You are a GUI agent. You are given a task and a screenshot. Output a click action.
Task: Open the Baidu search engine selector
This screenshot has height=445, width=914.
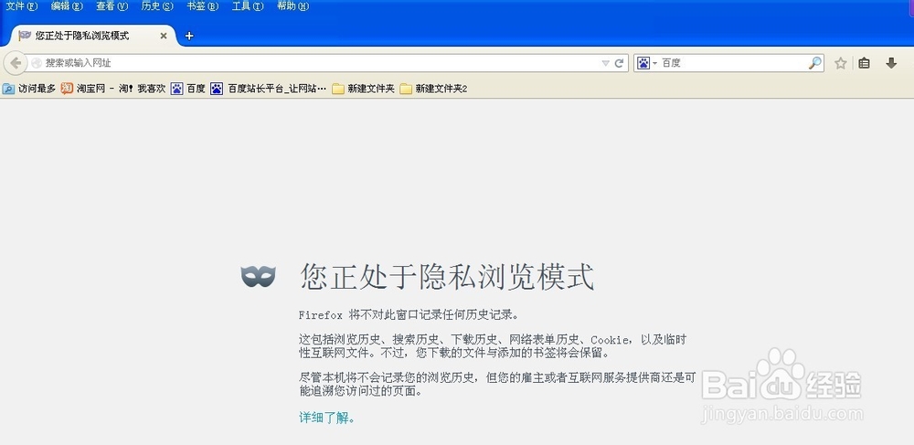pyautogui.click(x=647, y=63)
